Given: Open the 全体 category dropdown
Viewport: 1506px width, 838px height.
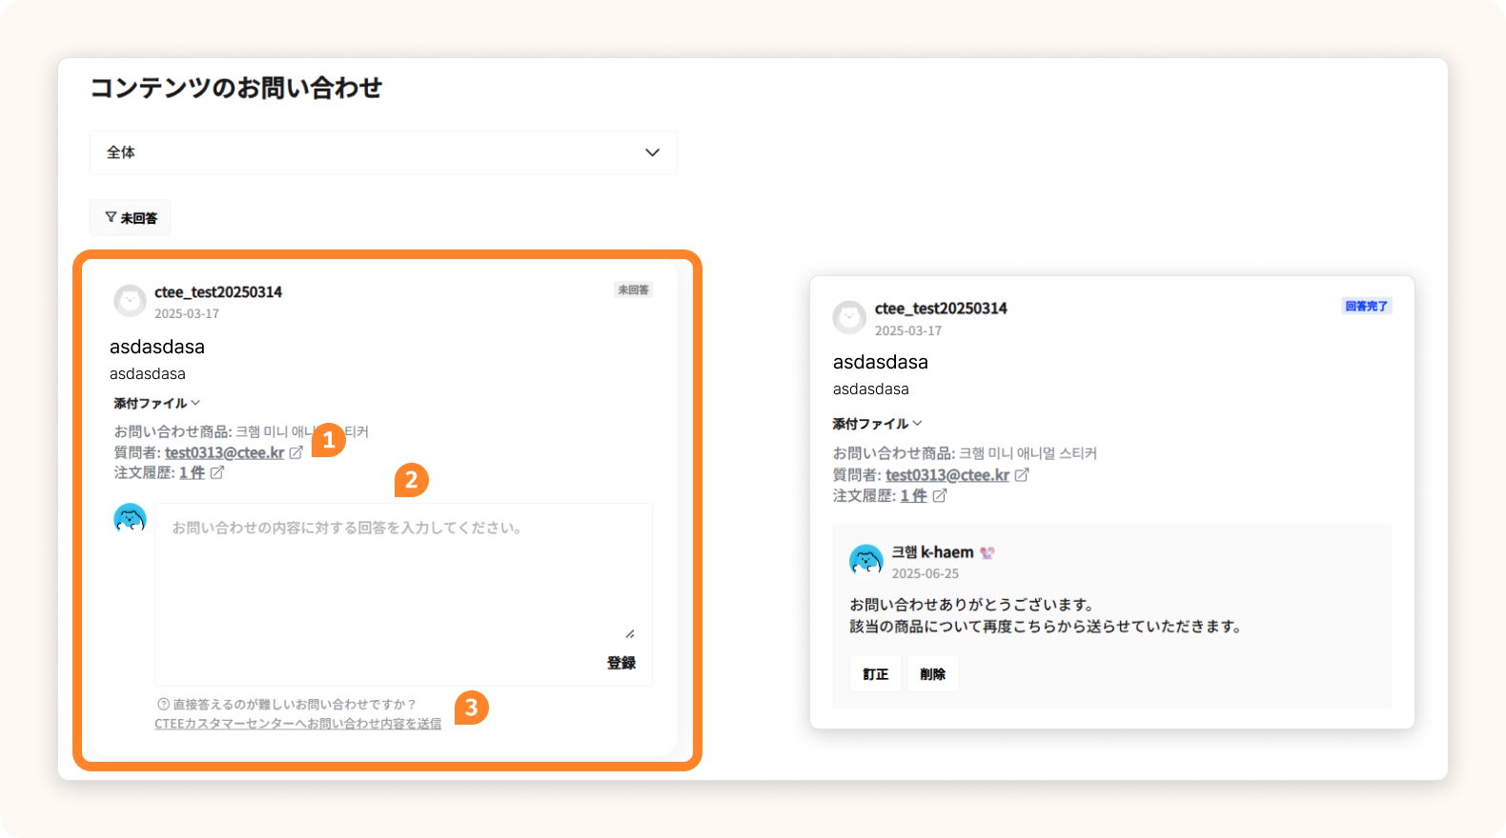Looking at the screenshot, I should point(382,152).
